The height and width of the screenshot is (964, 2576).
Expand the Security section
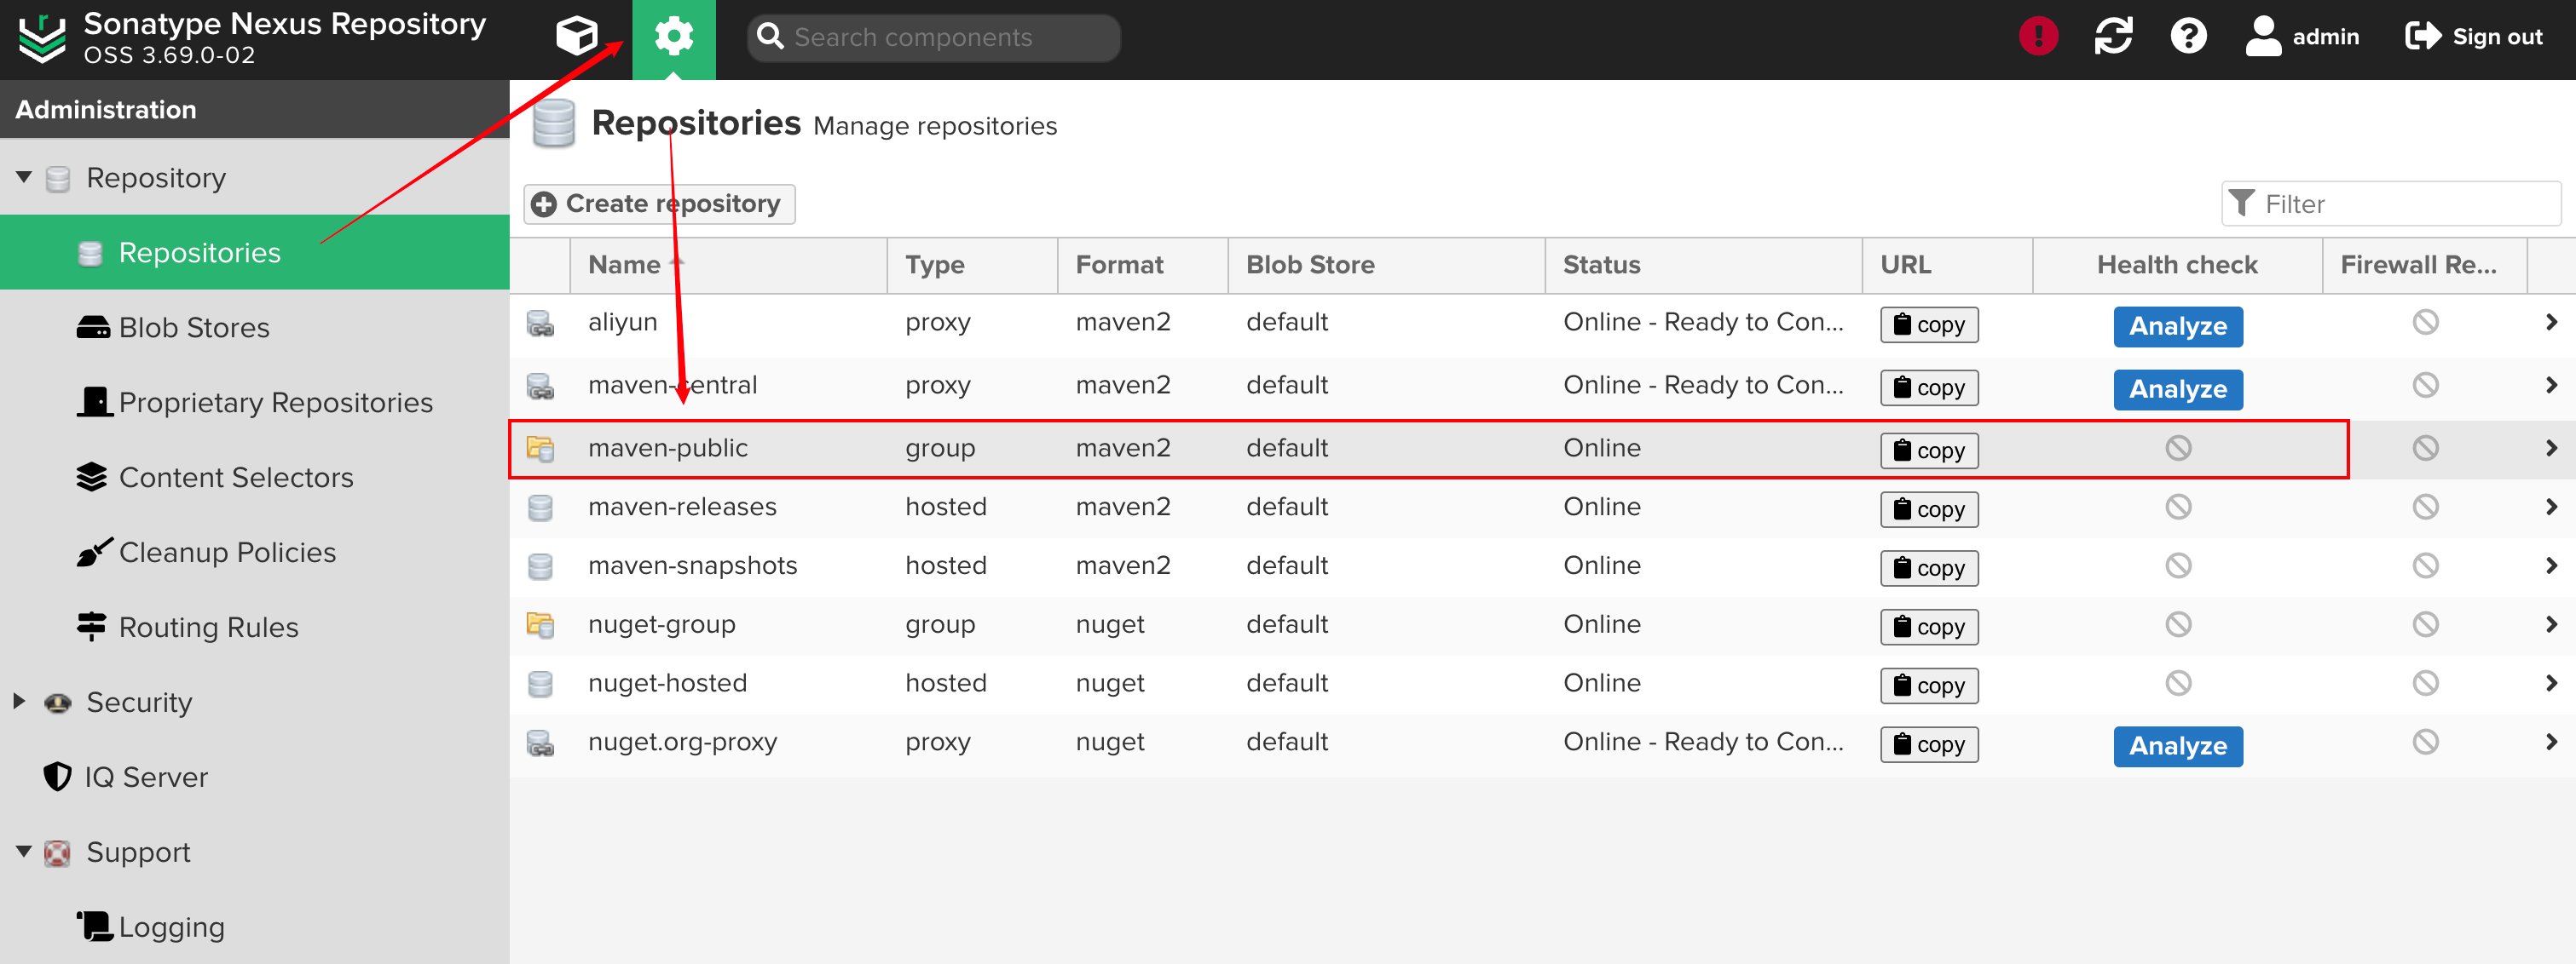(20, 701)
